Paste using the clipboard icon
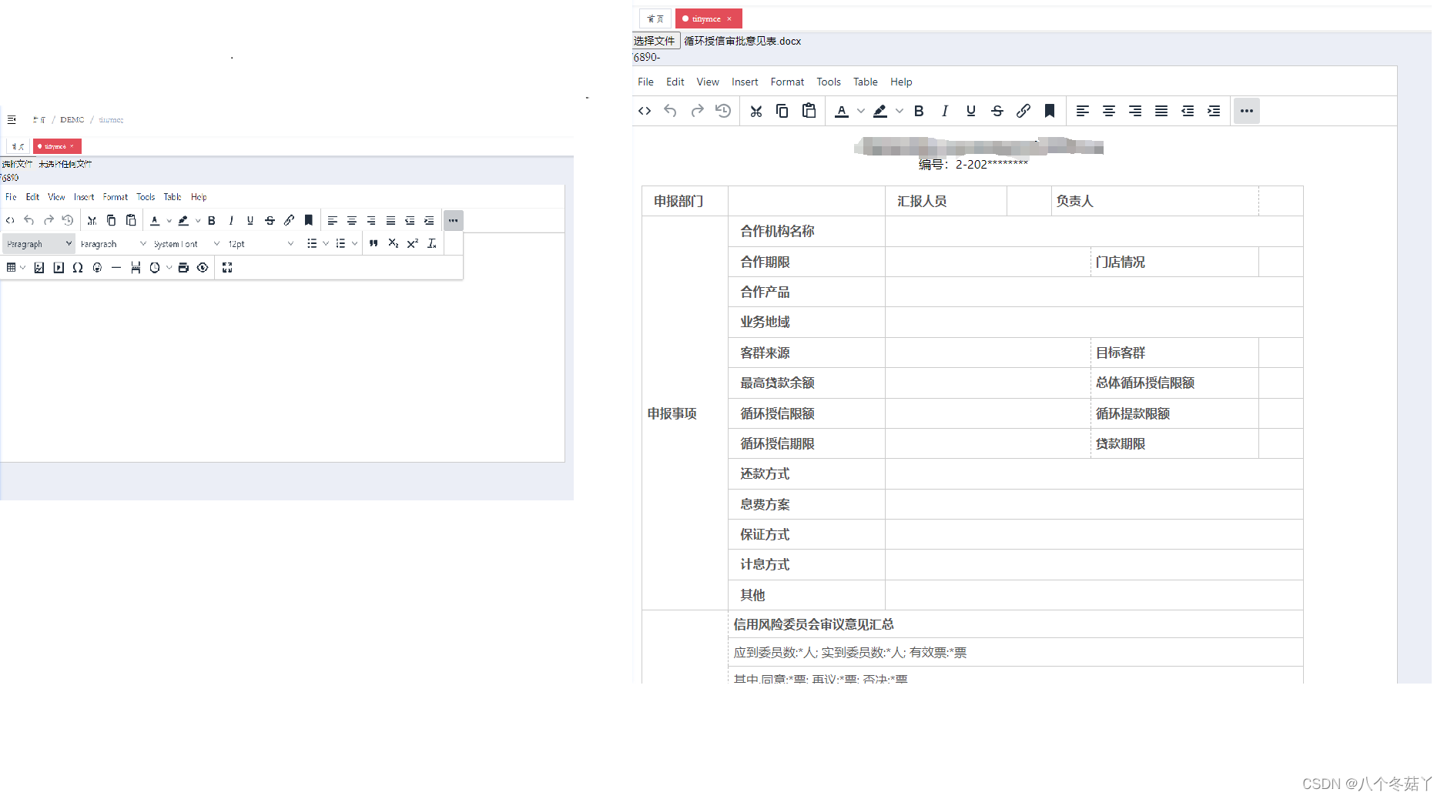 pyautogui.click(x=809, y=111)
